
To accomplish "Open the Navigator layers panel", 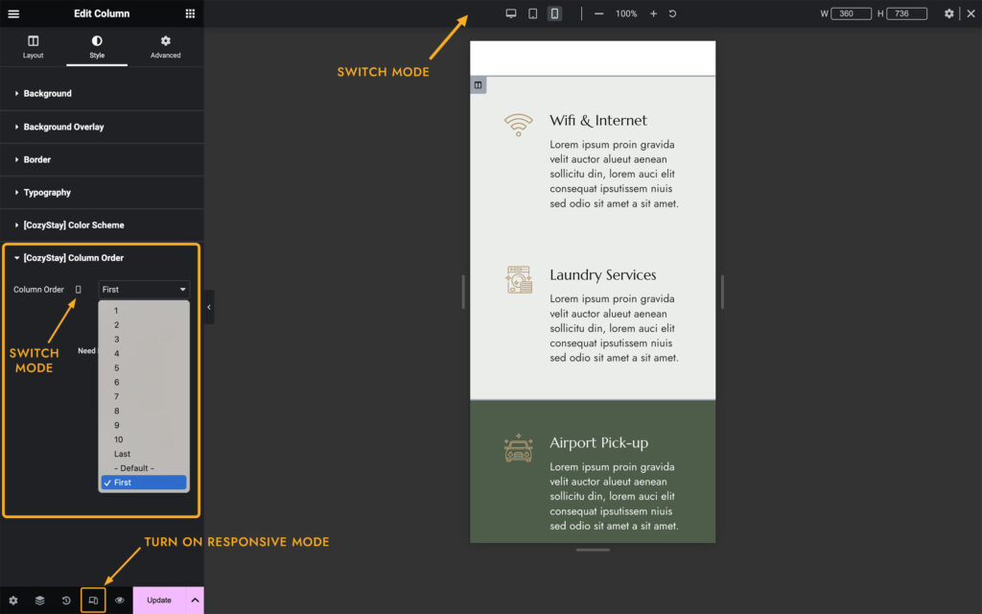I will 39,600.
